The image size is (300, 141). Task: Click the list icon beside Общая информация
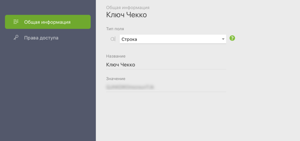[16, 22]
